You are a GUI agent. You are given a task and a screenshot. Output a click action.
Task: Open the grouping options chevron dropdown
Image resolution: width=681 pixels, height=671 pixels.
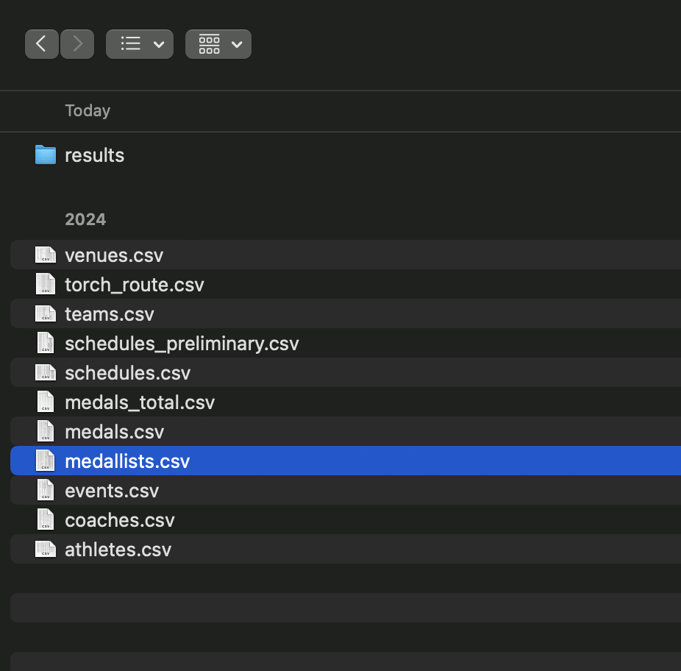(236, 44)
